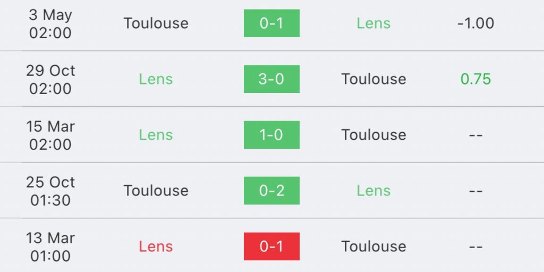544x272 pixels.
Task: Open the red 0-1 score badge
Action: (271, 246)
